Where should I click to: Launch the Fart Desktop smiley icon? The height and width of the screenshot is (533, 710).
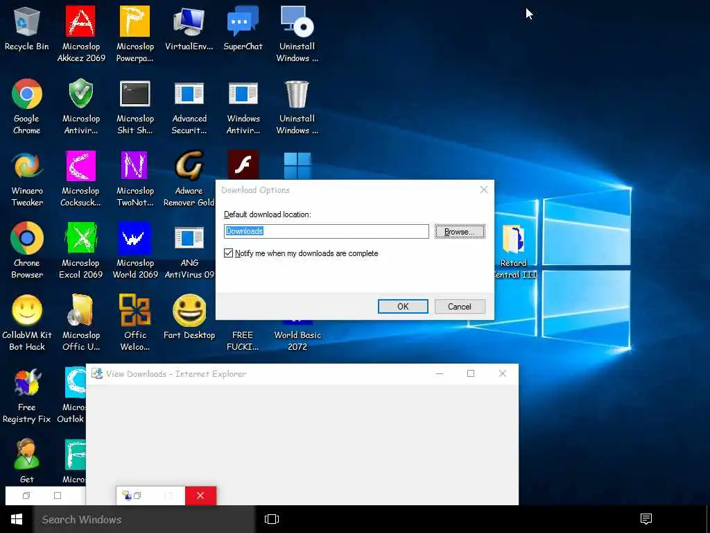click(189, 317)
